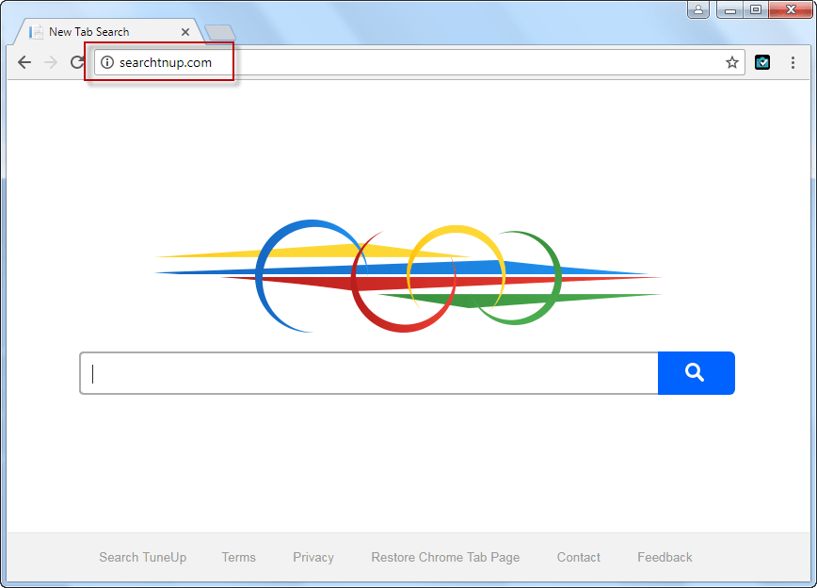Click the searchtnup.com address bar
This screenshot has height=588, width=817.
tap(420, 62)
